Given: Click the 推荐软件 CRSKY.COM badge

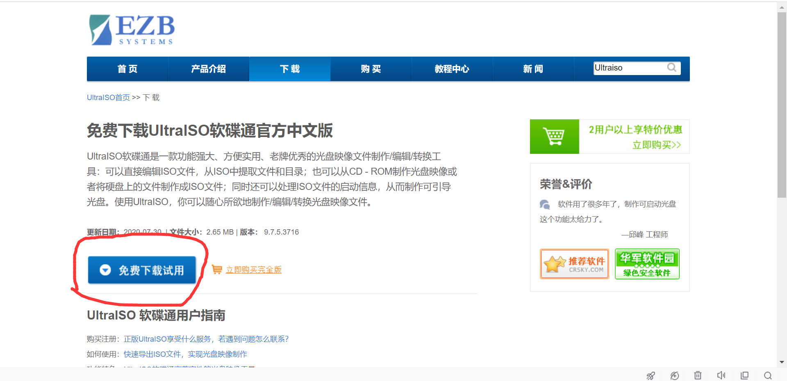Looking at the screenshot, I should pos(575,264).
